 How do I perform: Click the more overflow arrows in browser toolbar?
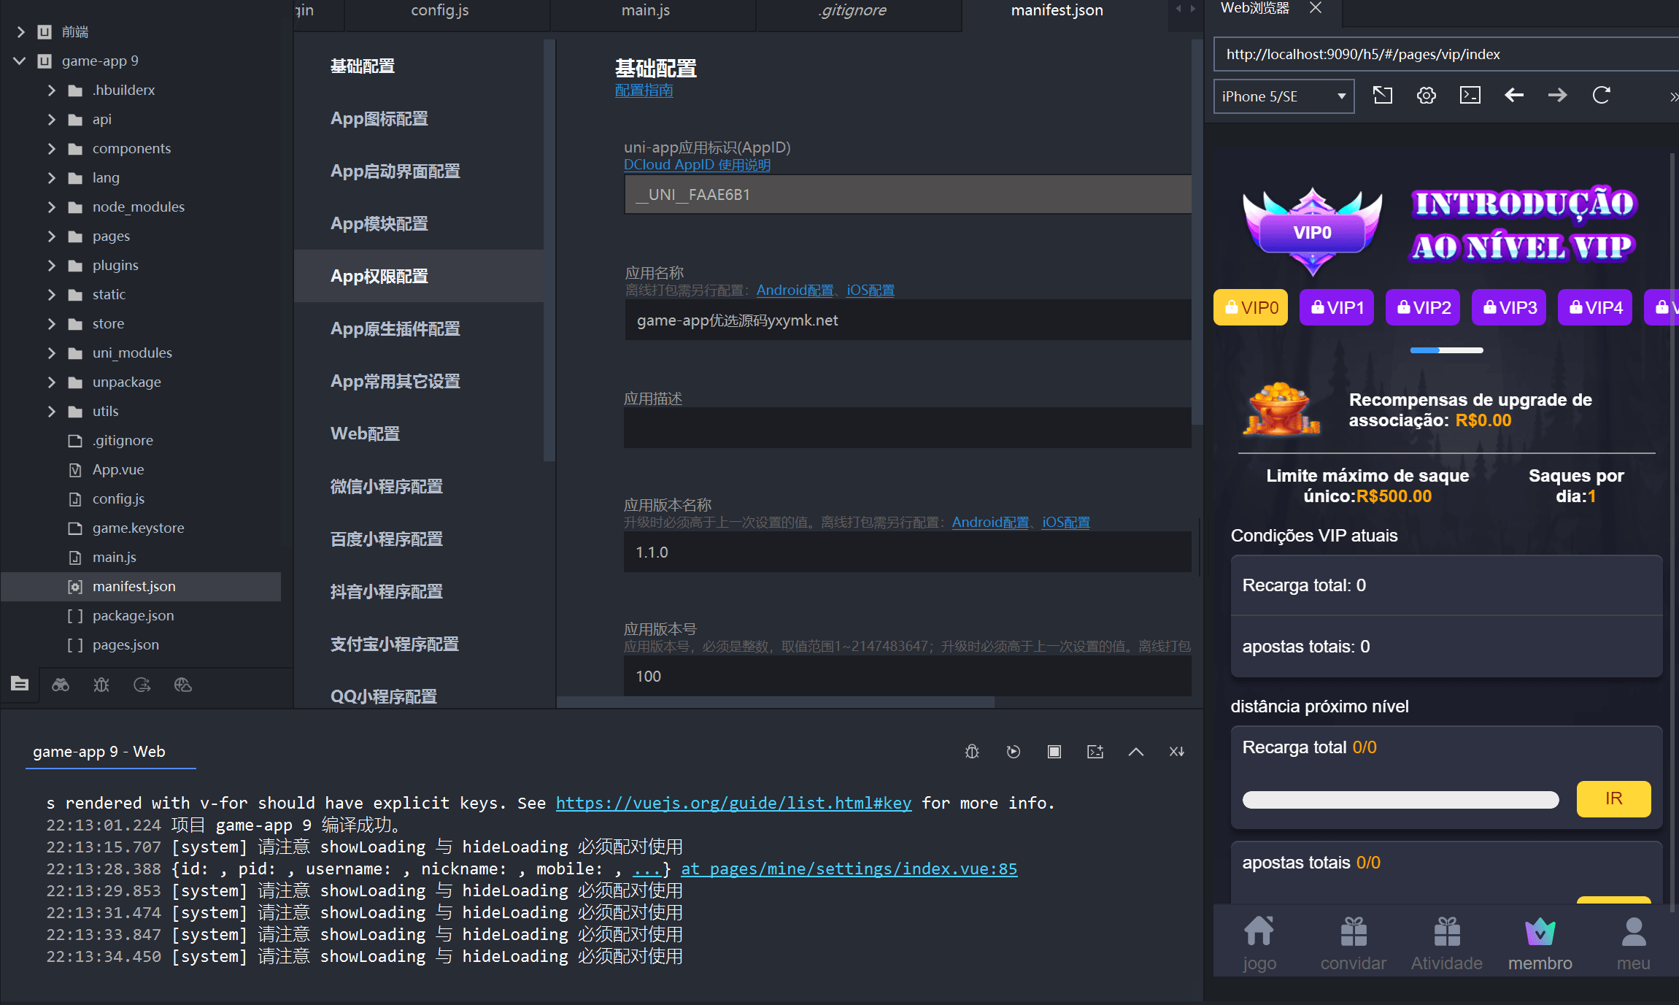[x=1673, y=96]
